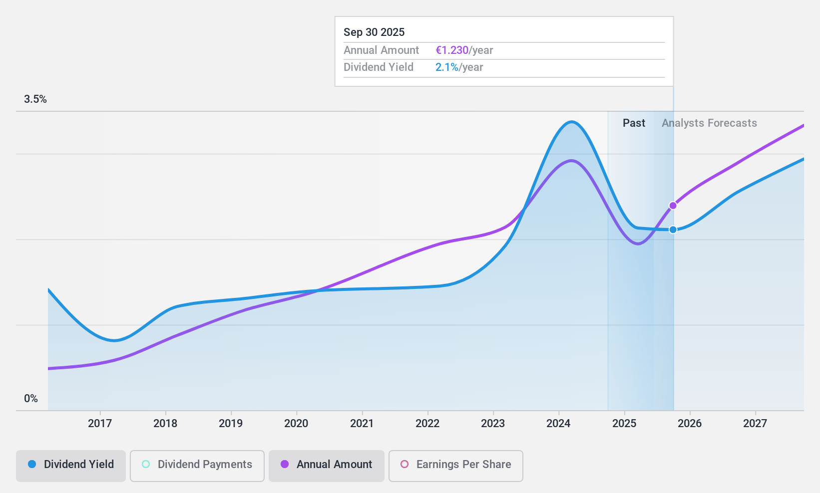Image resolution: width=820 pixels, height=493 pixels.
Task: Toggle the Annual Amount series
Action: [327, 466]
